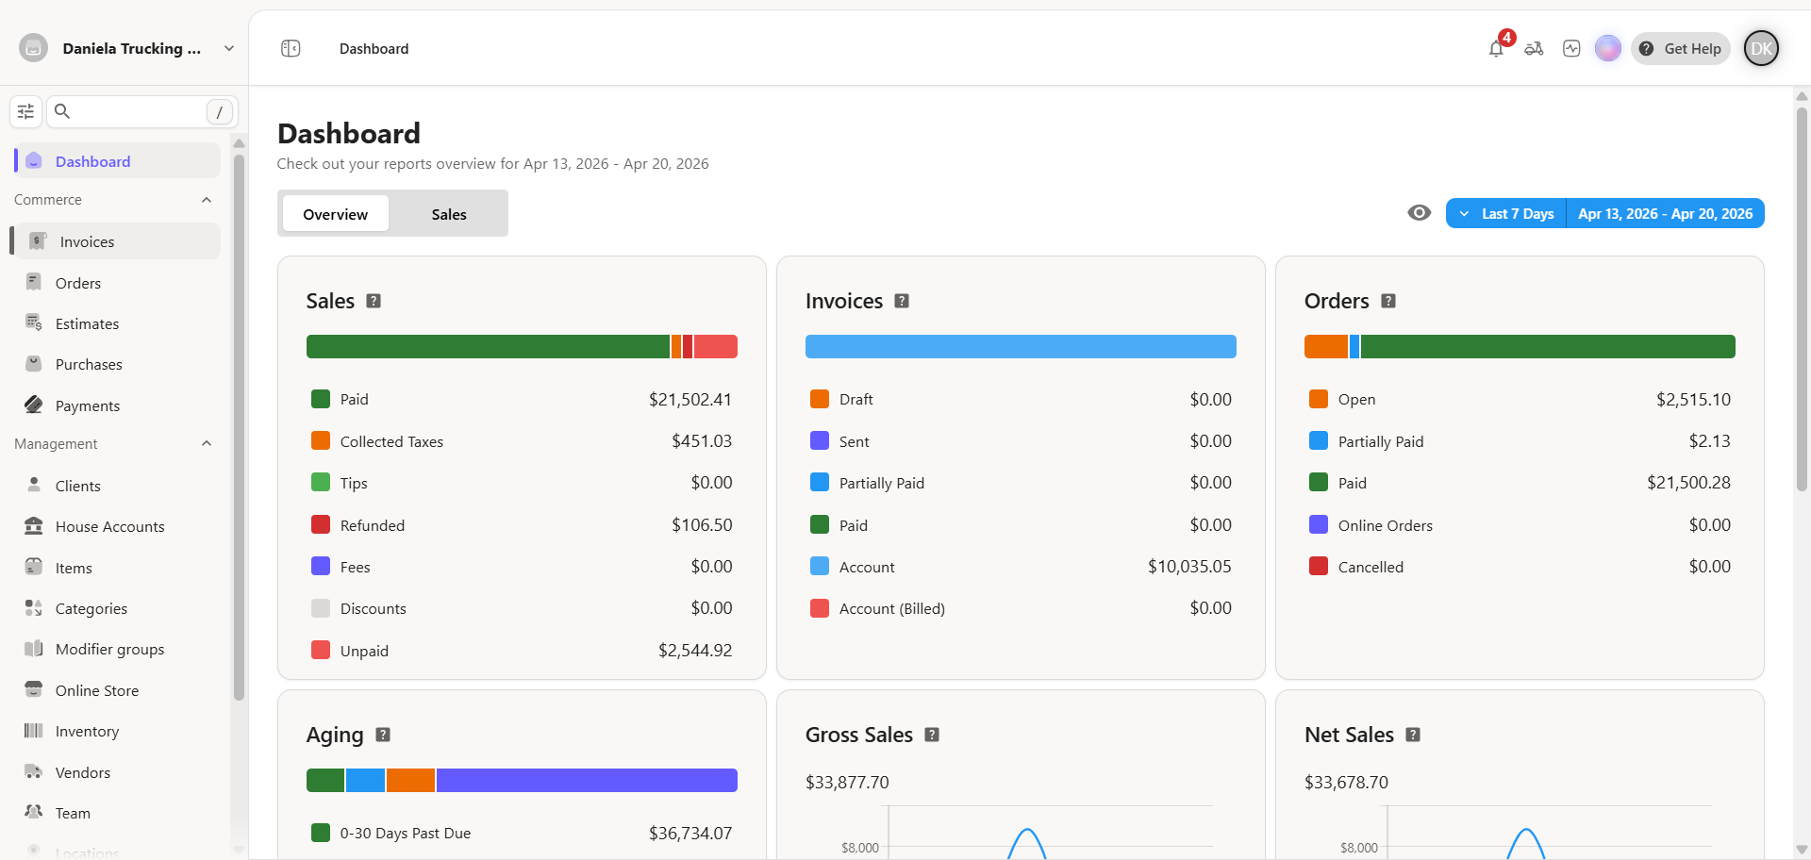Click the Gross Sales help question icon
Screen dimensions: 1811x860
click(x=932, y=735)
